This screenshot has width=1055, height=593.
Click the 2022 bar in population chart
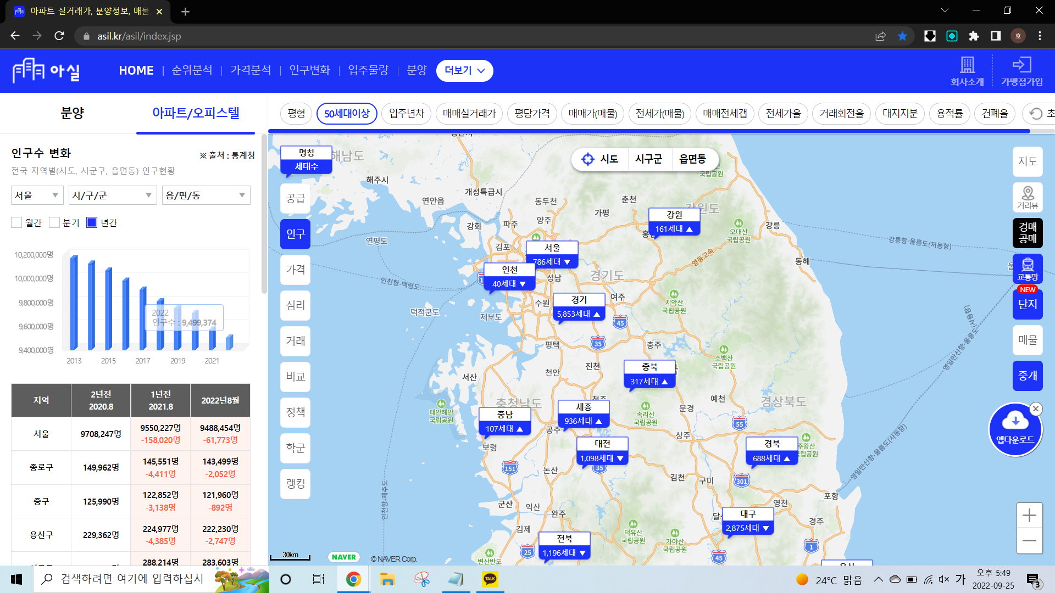(x=229, y=342)
